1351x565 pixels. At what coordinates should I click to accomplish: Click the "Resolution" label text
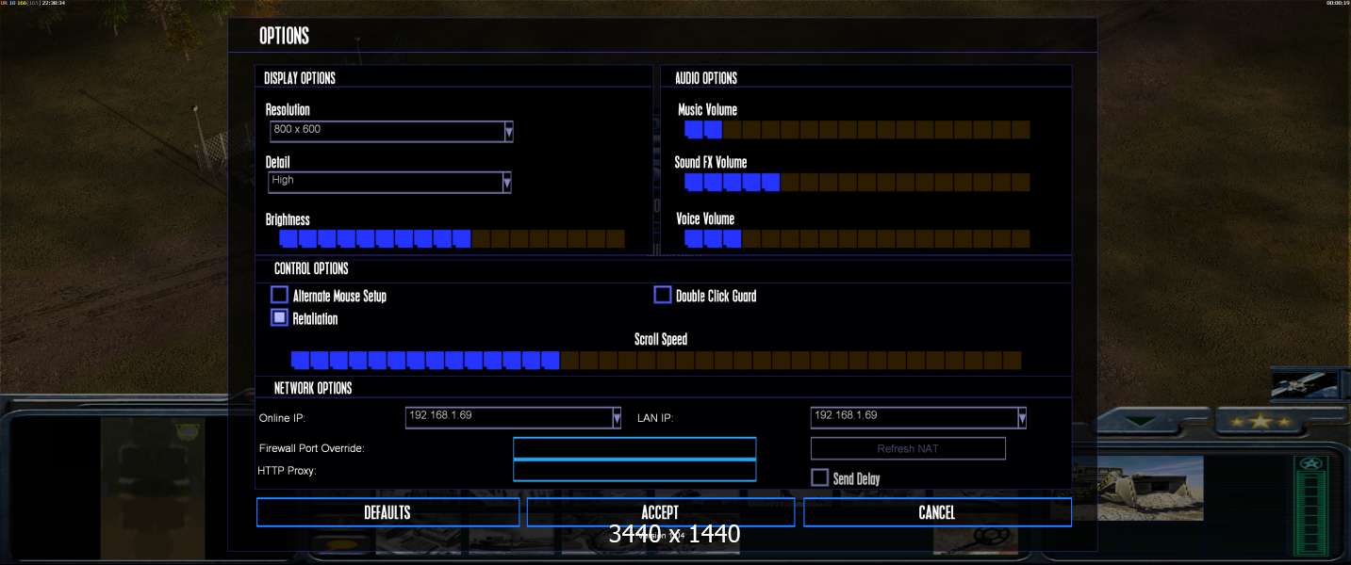tap(288, 109)
